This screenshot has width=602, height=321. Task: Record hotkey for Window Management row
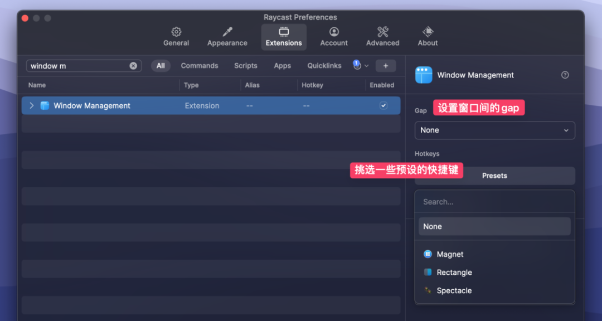point(306,105)
